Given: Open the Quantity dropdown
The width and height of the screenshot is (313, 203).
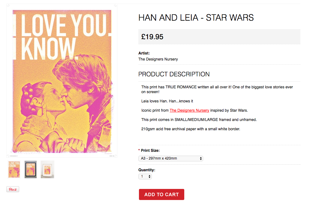Looking at the screenshot, I should (145, 177).
